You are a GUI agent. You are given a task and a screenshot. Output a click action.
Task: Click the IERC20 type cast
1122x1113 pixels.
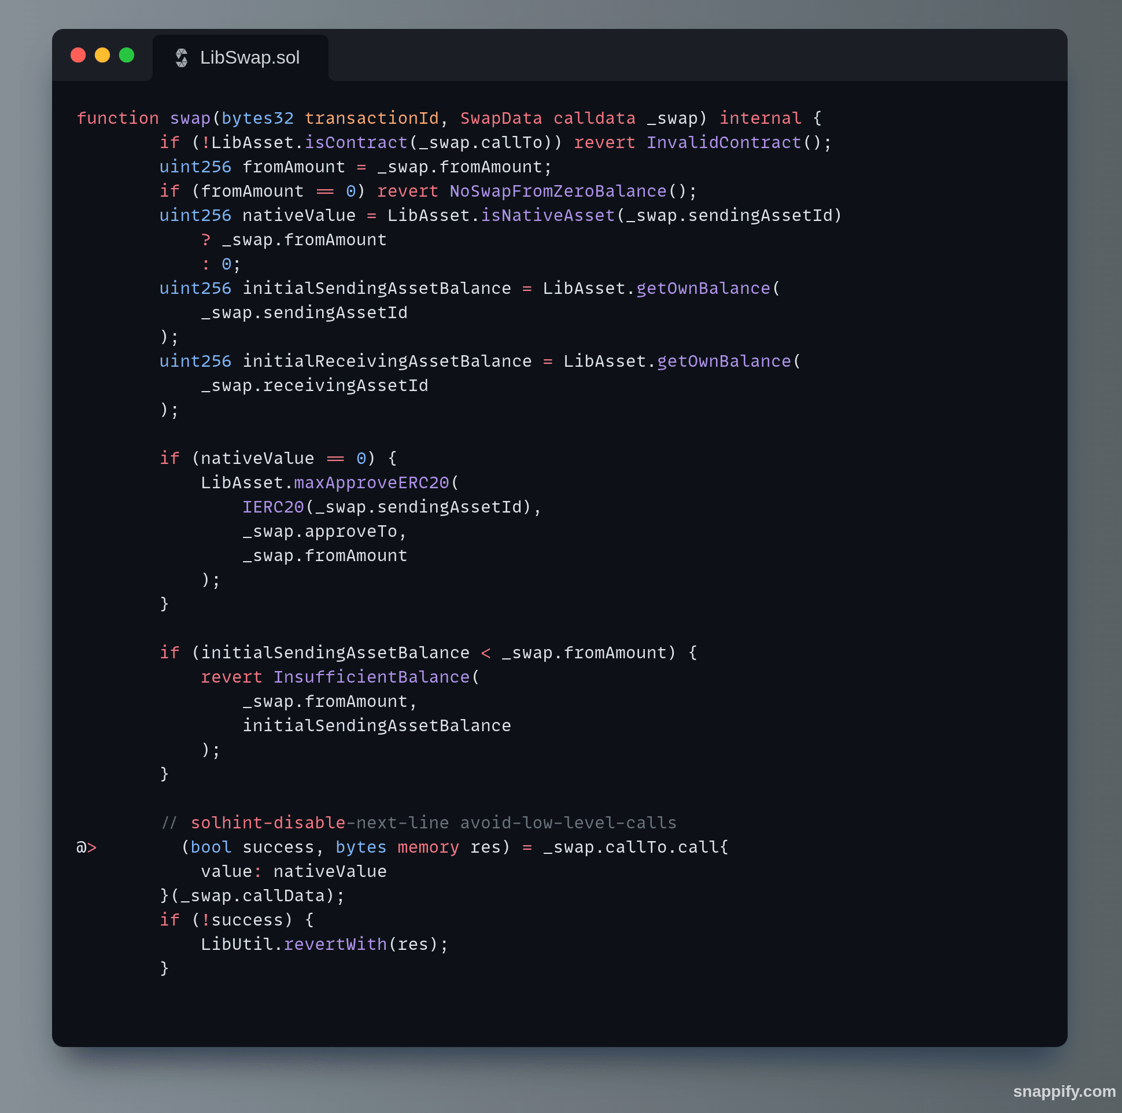tap(273, 507)
